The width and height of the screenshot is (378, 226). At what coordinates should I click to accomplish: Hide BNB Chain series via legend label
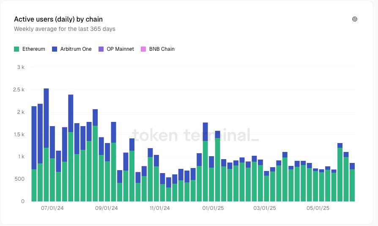pos(162,49)
